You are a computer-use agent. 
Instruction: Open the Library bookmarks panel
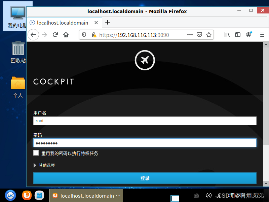(x=227, y=35)
